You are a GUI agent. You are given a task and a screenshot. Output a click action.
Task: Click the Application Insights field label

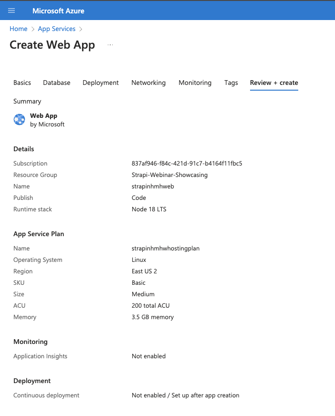(41, 356)
